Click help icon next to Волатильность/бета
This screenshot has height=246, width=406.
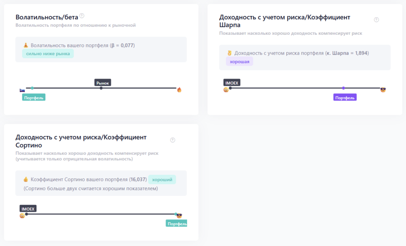pyautogui.click(x=82, y=16)
